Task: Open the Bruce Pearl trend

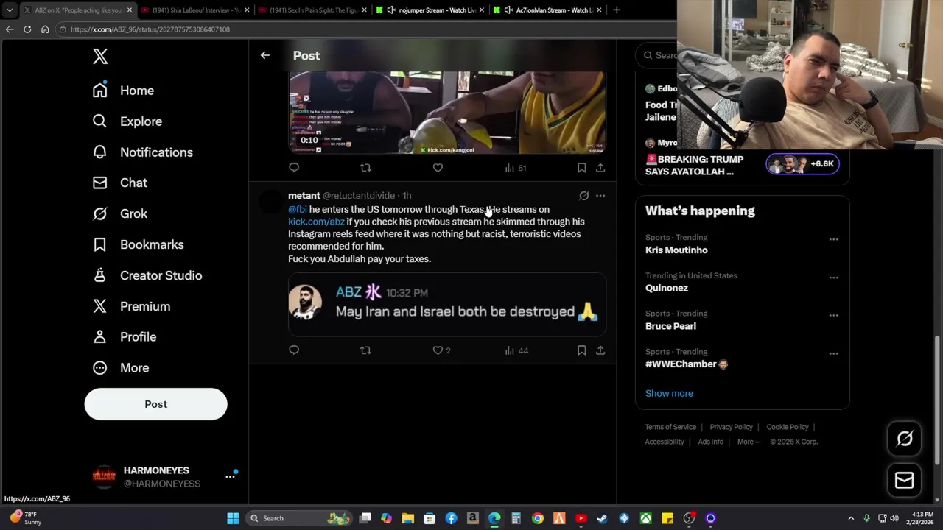Action: [x=670, y=326]
